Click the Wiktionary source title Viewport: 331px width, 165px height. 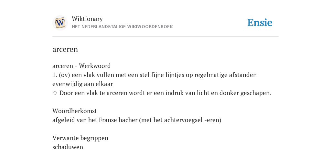(x=87, y=19)
